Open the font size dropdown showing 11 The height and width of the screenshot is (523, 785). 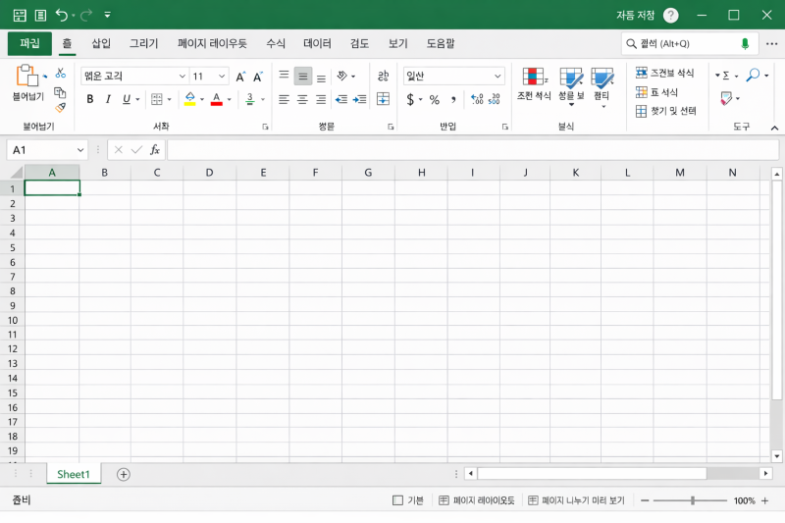(x=222, y=77)
